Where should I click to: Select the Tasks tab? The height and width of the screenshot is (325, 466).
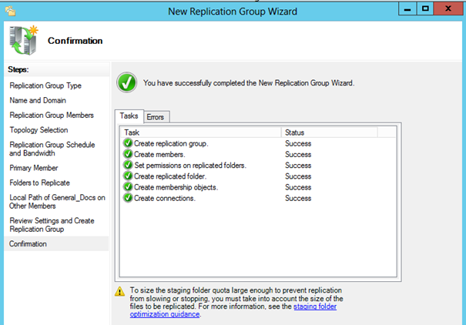(x=129, y=116)
